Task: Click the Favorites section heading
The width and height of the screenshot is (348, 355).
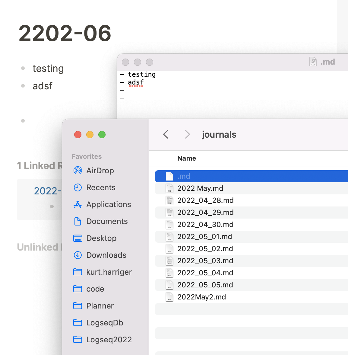Action: tap(87, 156)
